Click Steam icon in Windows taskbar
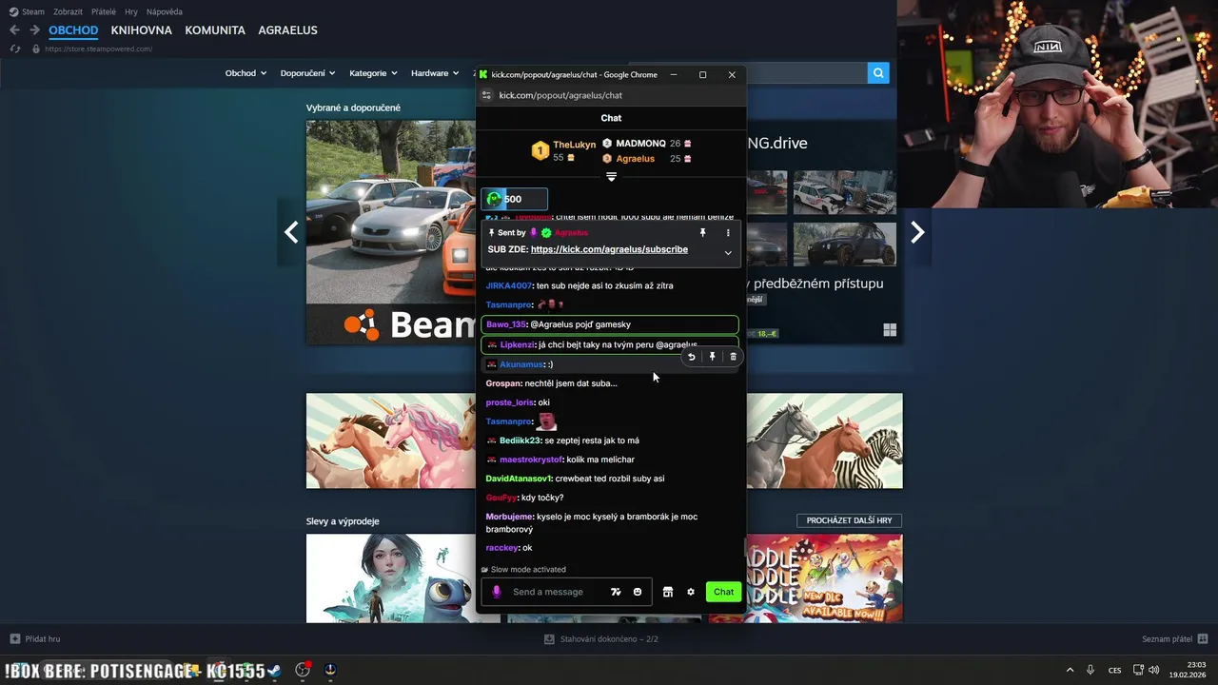The image size is (1218, 685). tap(273, 670)
